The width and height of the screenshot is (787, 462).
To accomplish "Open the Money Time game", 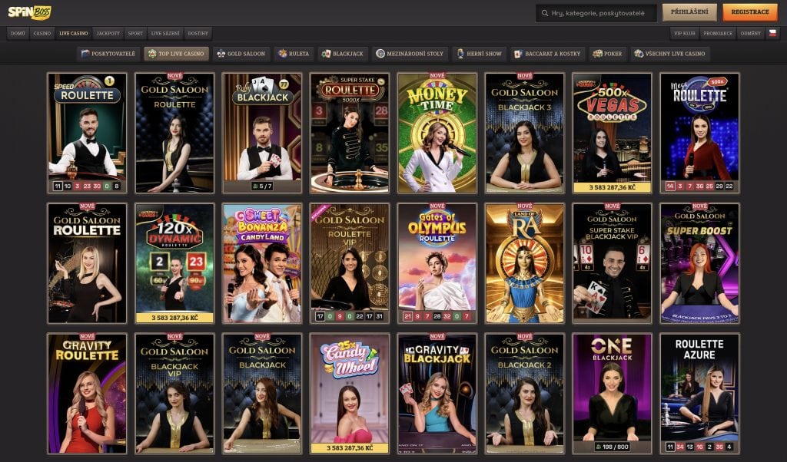I will point(437,133).
